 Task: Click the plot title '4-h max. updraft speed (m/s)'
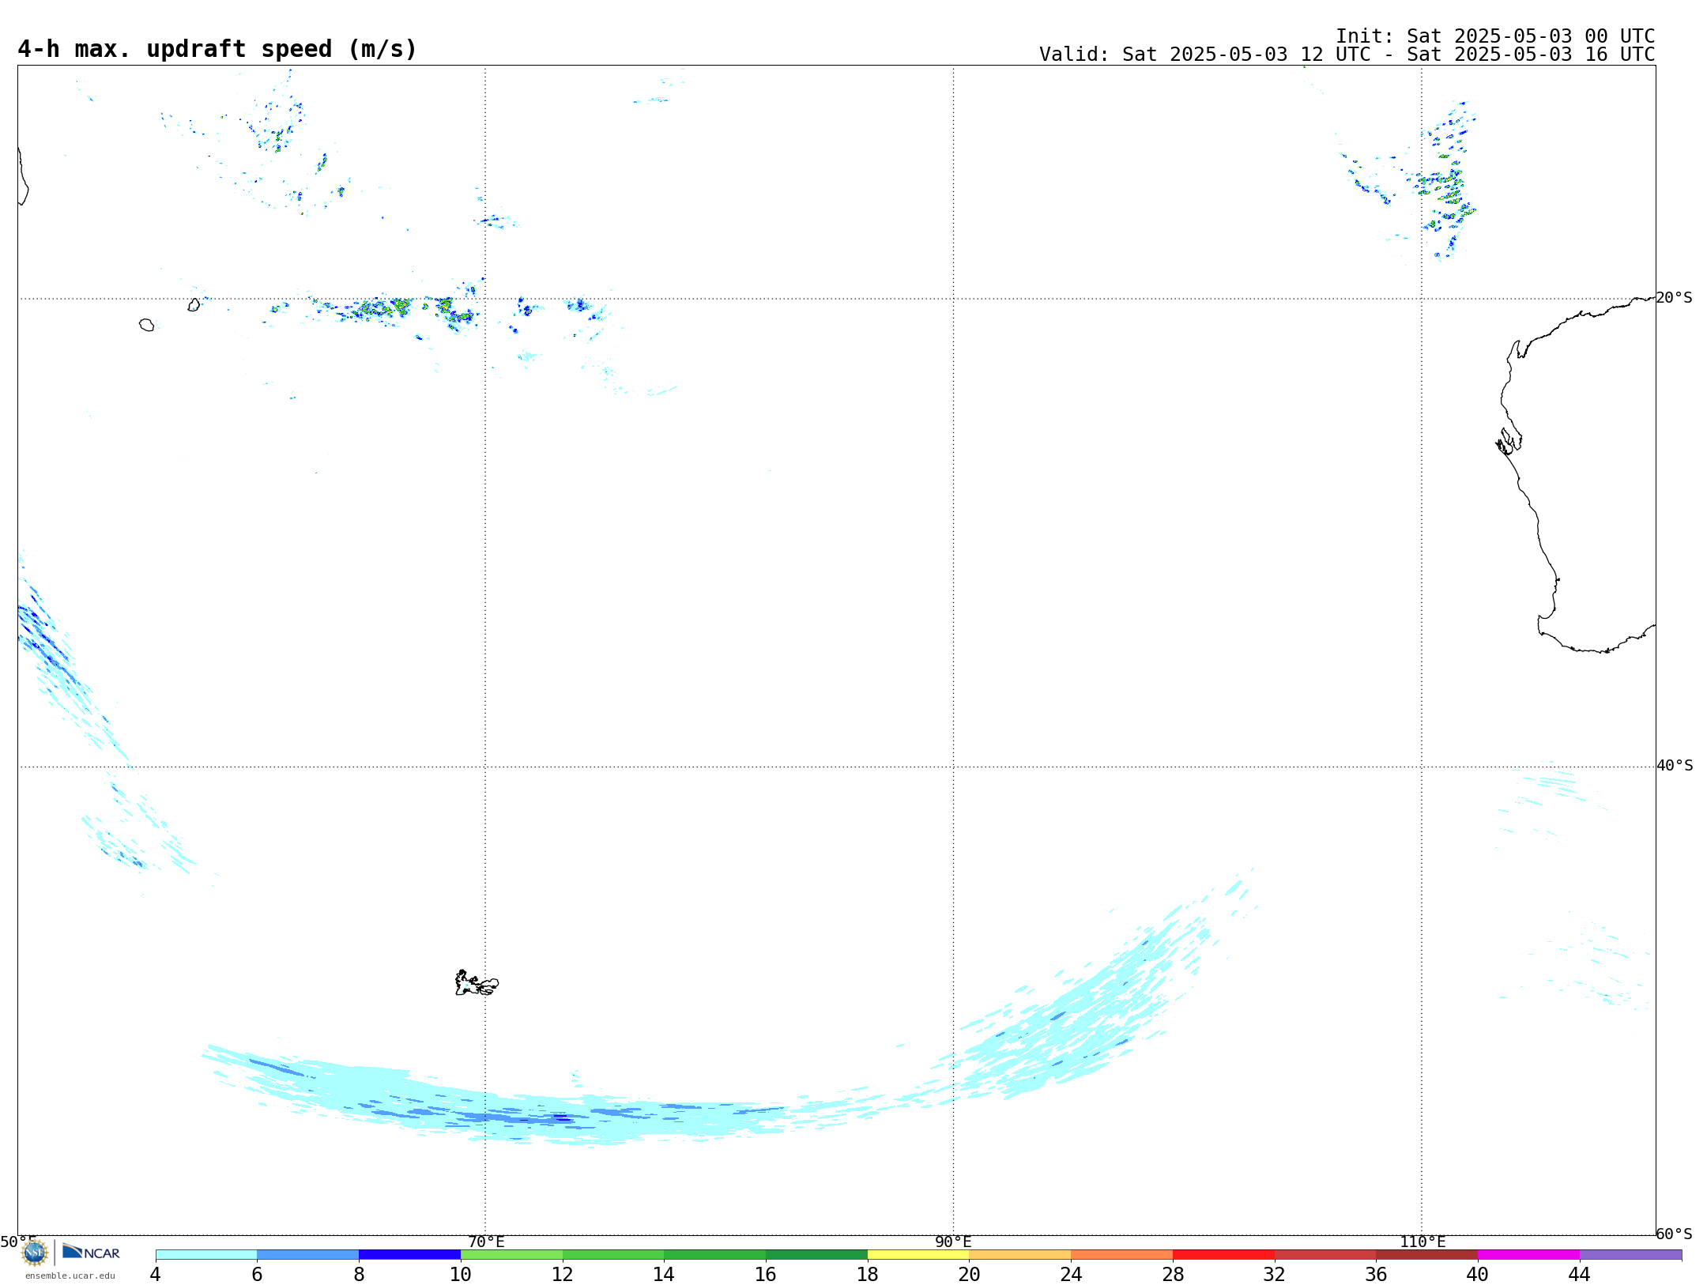(x=217, y=49)
